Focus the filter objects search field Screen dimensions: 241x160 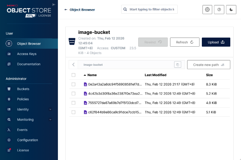(152, 9)
